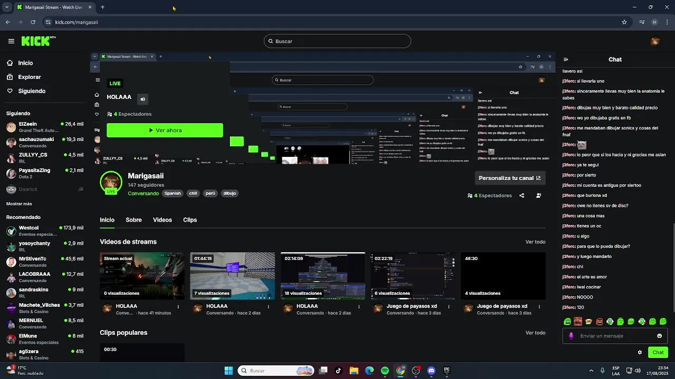Open Epic Games launcher from taskbar
675x379 pixels.
tap(447, 371)
